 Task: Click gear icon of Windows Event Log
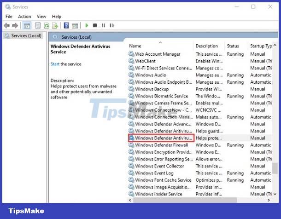click(131, 173)
